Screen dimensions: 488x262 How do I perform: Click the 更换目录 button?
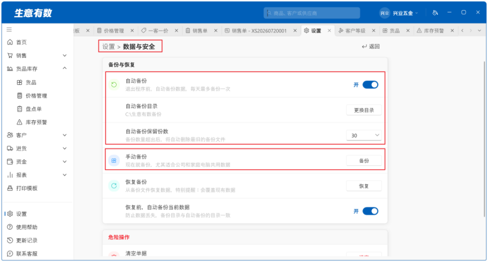pyautogui.click(x=364, y=110)
